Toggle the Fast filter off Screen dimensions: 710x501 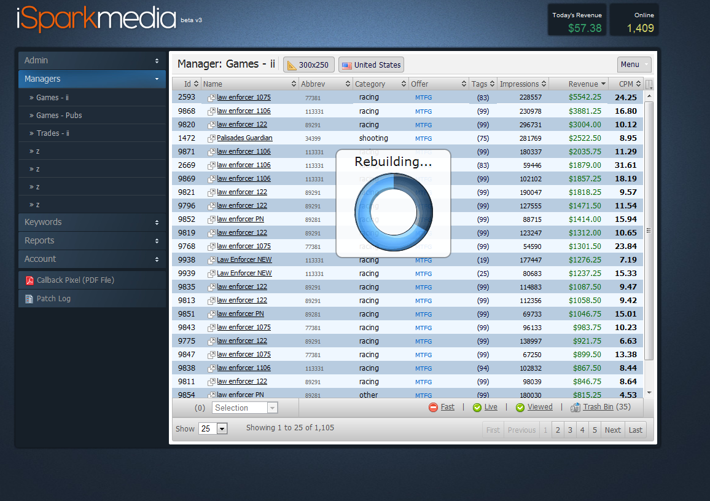[x=442, y=407]
